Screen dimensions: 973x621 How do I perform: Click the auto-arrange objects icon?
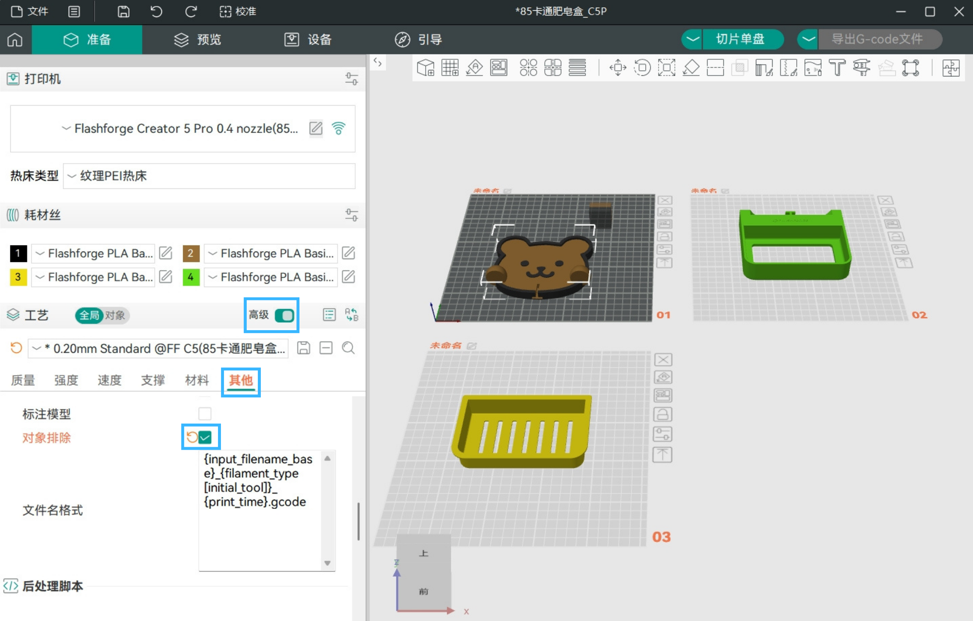[499, 68]
